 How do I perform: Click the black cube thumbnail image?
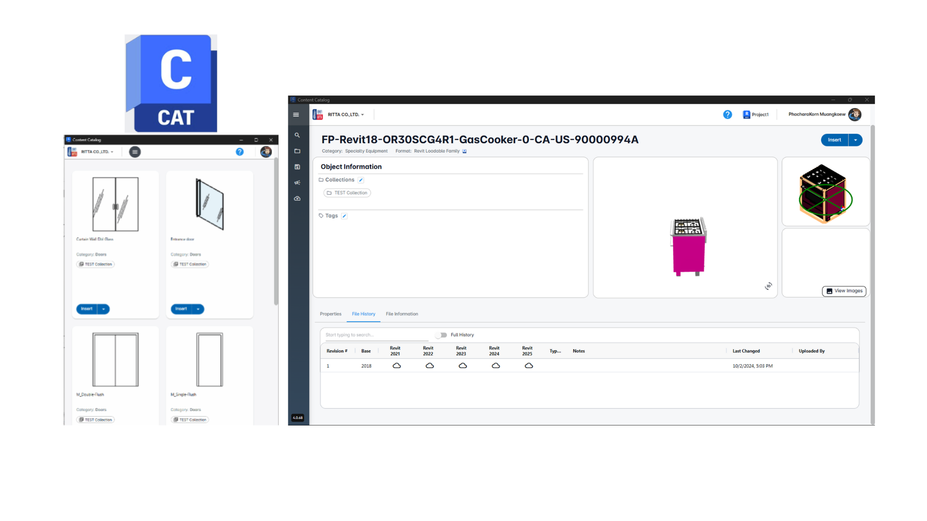click(826, 193)
